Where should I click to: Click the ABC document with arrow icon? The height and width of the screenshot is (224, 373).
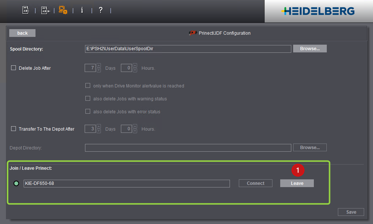point(45,10)
